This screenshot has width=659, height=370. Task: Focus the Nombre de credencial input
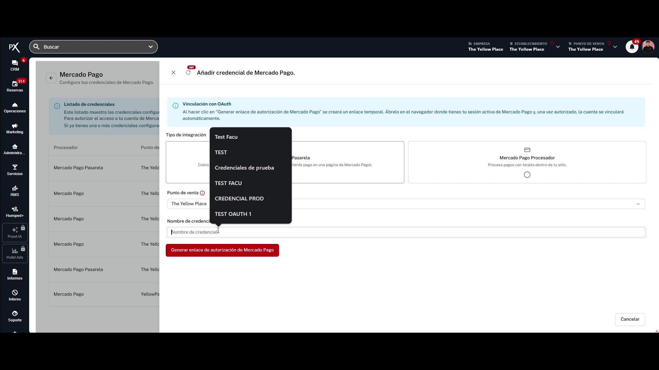click(406, 232)
